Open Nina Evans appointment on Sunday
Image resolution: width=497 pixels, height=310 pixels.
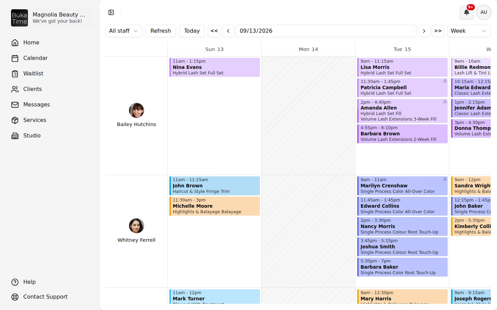pyautogui.click(x=215, y=67)
